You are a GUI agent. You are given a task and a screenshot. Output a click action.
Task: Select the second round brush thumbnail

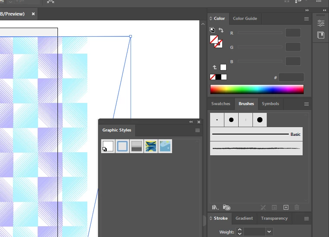click(231, 120)
